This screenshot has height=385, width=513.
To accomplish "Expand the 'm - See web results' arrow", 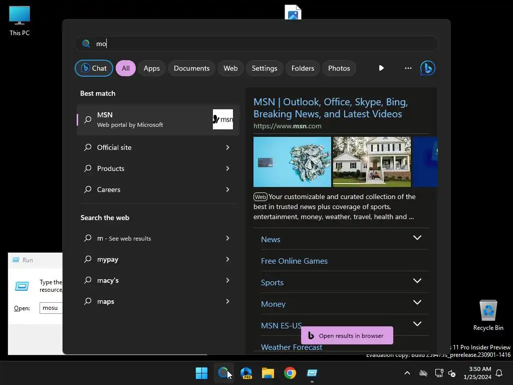I will (228, 238).
